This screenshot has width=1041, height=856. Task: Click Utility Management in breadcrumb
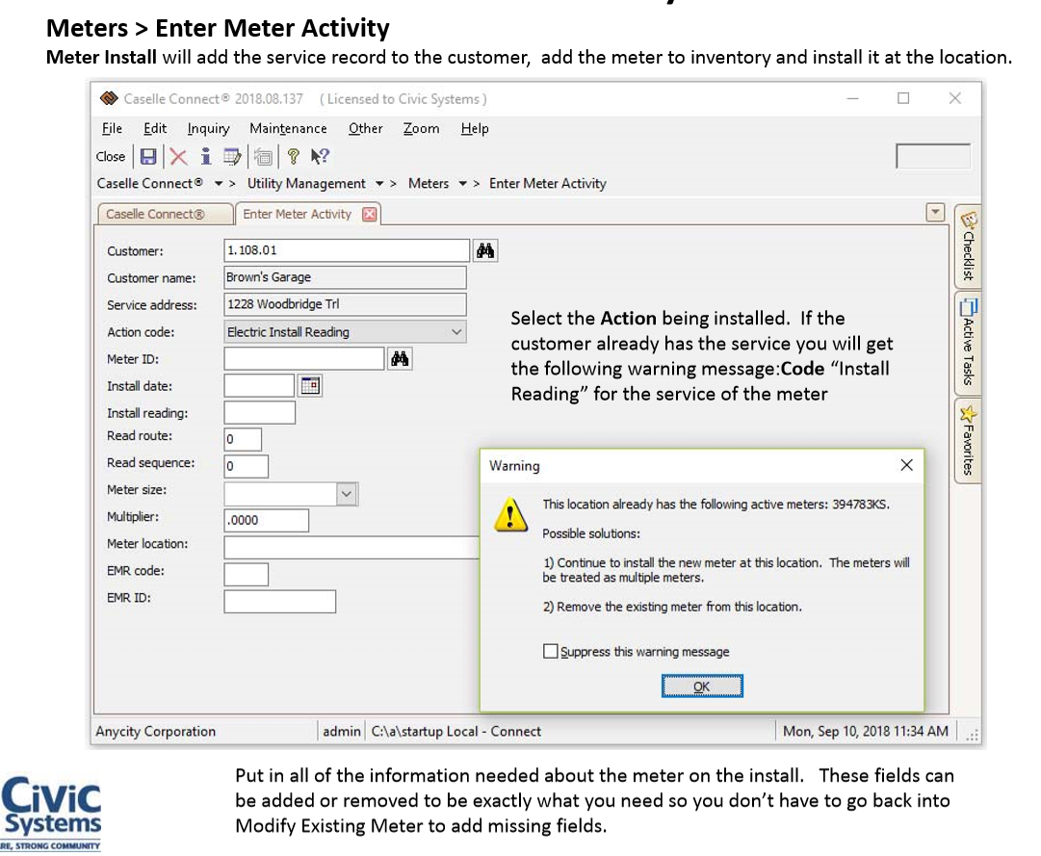point(306,184)
